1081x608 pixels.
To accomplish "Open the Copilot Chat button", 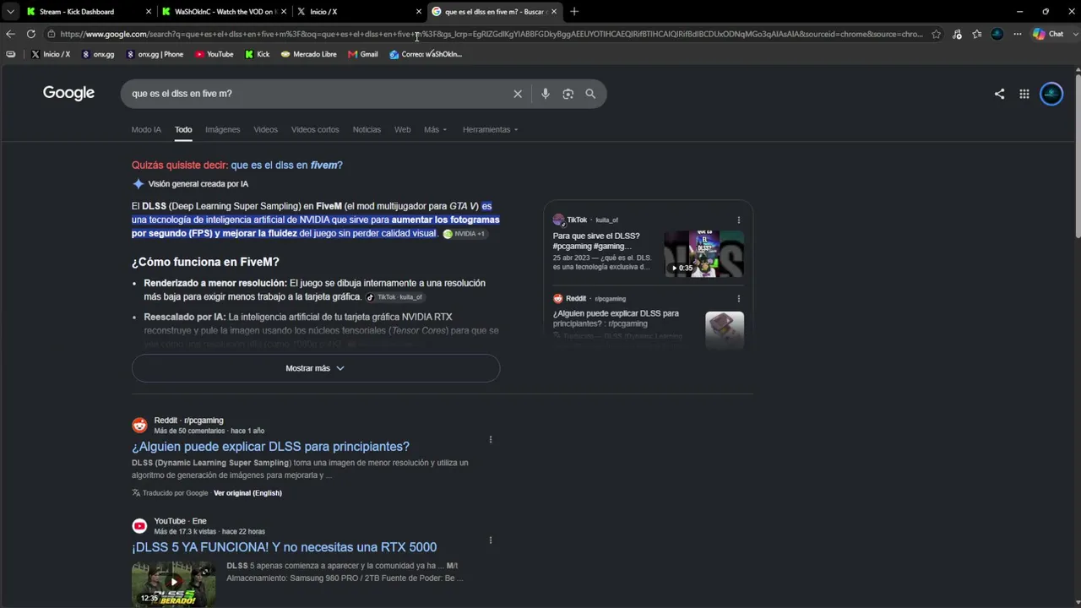I will [1048, 34].
